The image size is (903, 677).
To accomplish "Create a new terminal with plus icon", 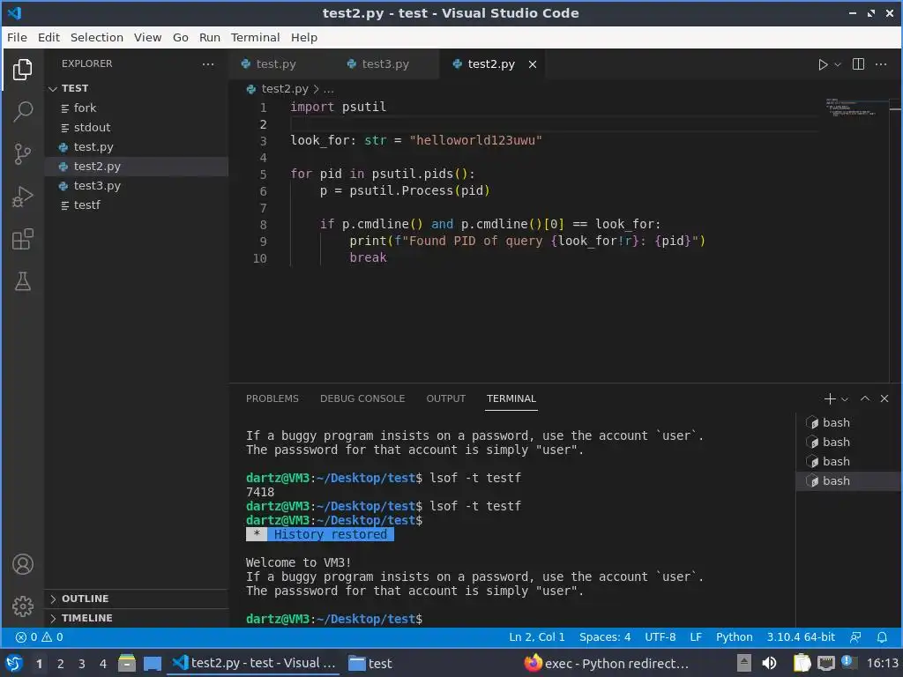I will (x=830, y=398).
